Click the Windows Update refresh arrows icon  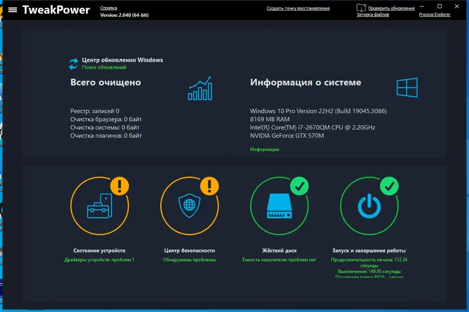click(74, 64)
